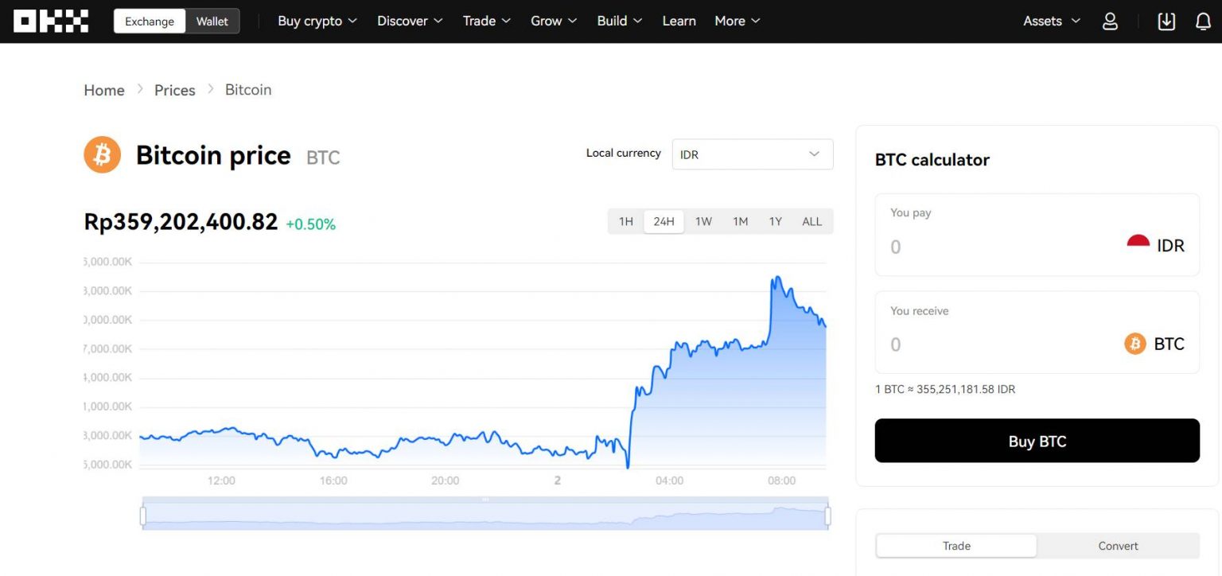Switch to the Convert tab
Image resolution: width=1222 pixels, height=576 pixels.
[1117, 546]
